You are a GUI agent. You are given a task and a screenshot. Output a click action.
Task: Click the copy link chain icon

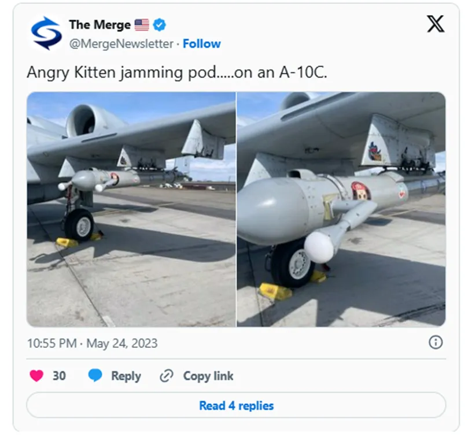click(166, 376)
